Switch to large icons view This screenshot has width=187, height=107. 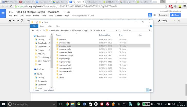(150, 90)
